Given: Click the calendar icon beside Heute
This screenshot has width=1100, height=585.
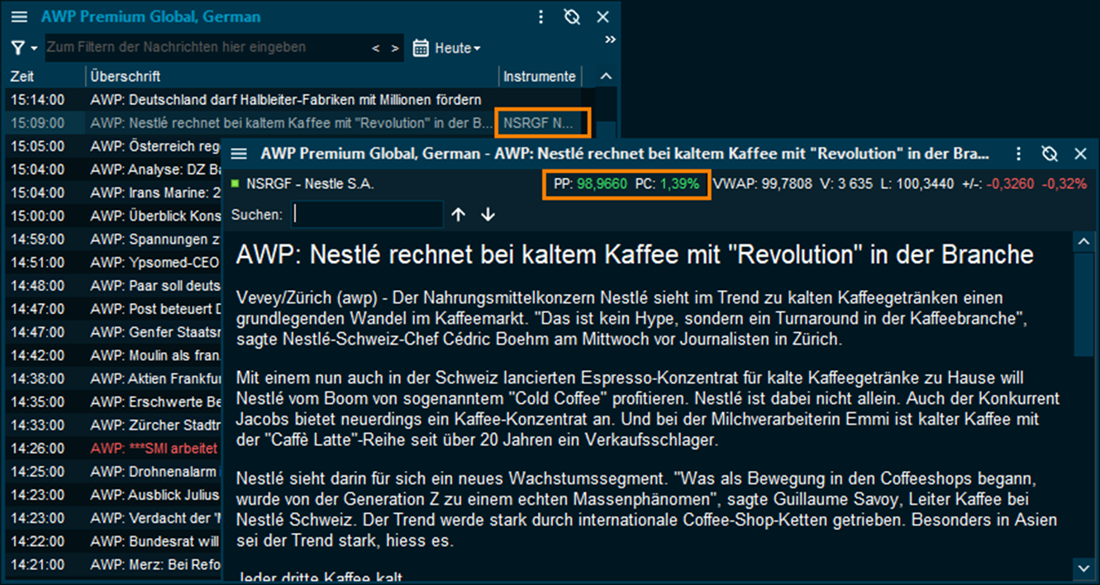Looking at the screenshot, I should [x=421, y=49].
